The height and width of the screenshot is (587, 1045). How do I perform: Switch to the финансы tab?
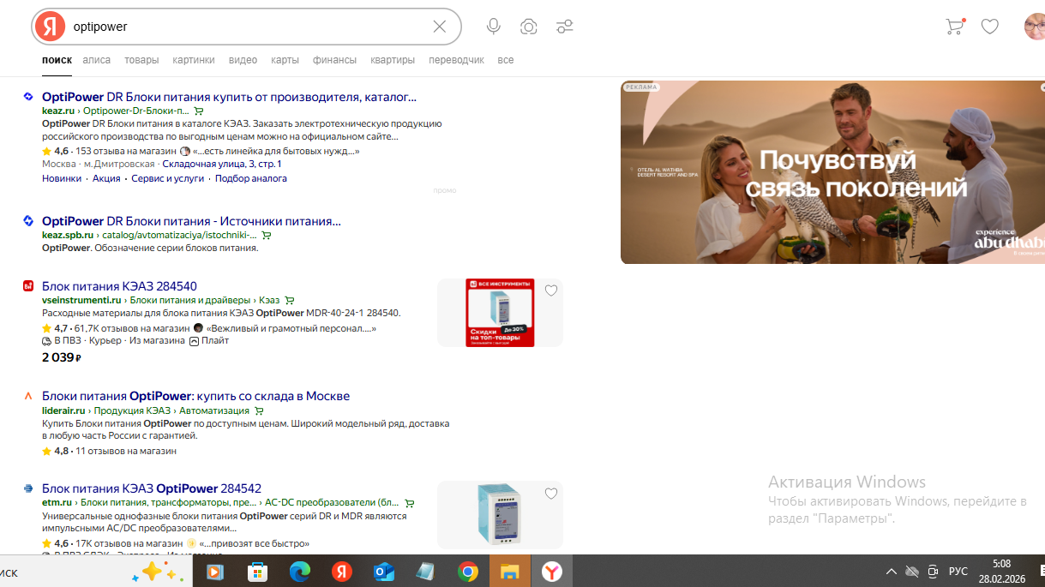(x=334, y=60)
